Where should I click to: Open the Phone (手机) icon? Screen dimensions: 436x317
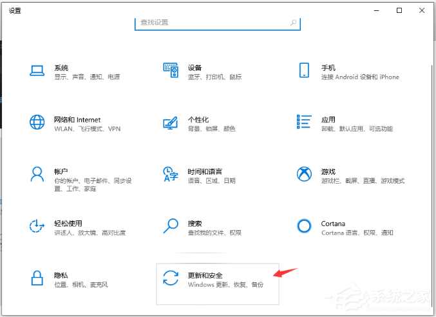[x=304, y=70]
